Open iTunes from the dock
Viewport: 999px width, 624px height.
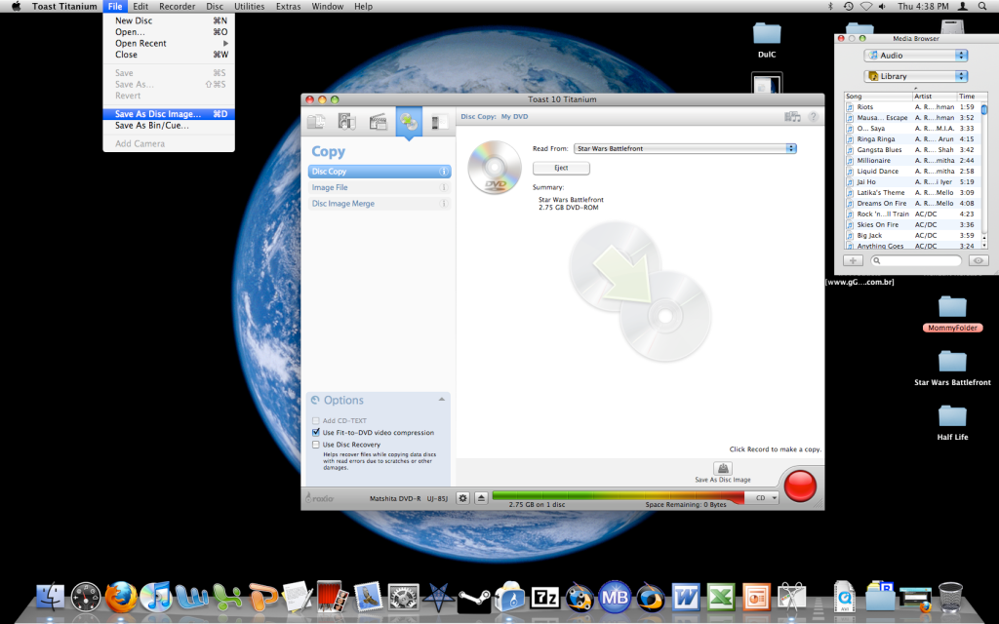coord(155,598)
